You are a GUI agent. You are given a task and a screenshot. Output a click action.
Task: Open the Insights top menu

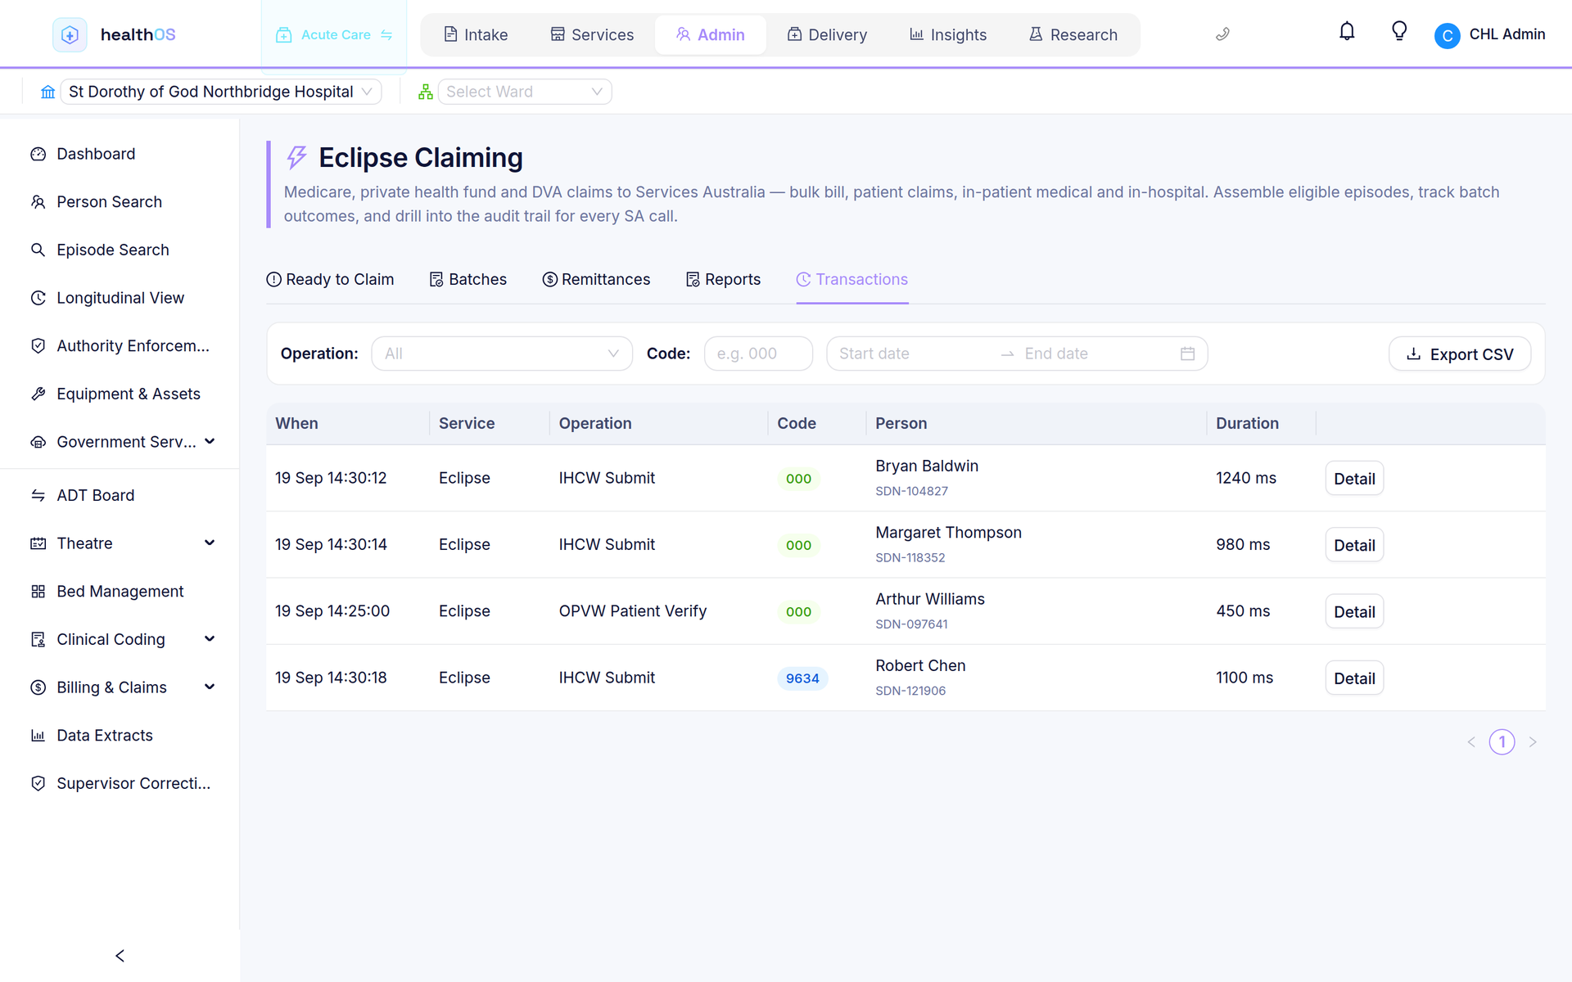(948, 34)
